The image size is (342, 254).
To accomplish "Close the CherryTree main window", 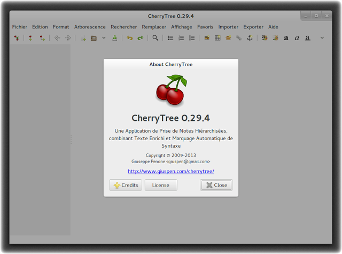I will pyautogui.click(x=327, y=16).
